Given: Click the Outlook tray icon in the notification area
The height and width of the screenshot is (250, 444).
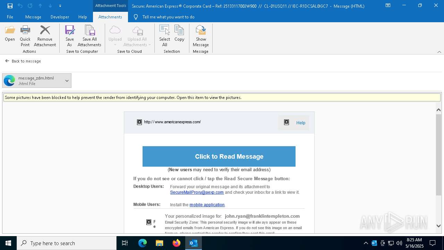Looking at the screenshot, I should point(374,243).
